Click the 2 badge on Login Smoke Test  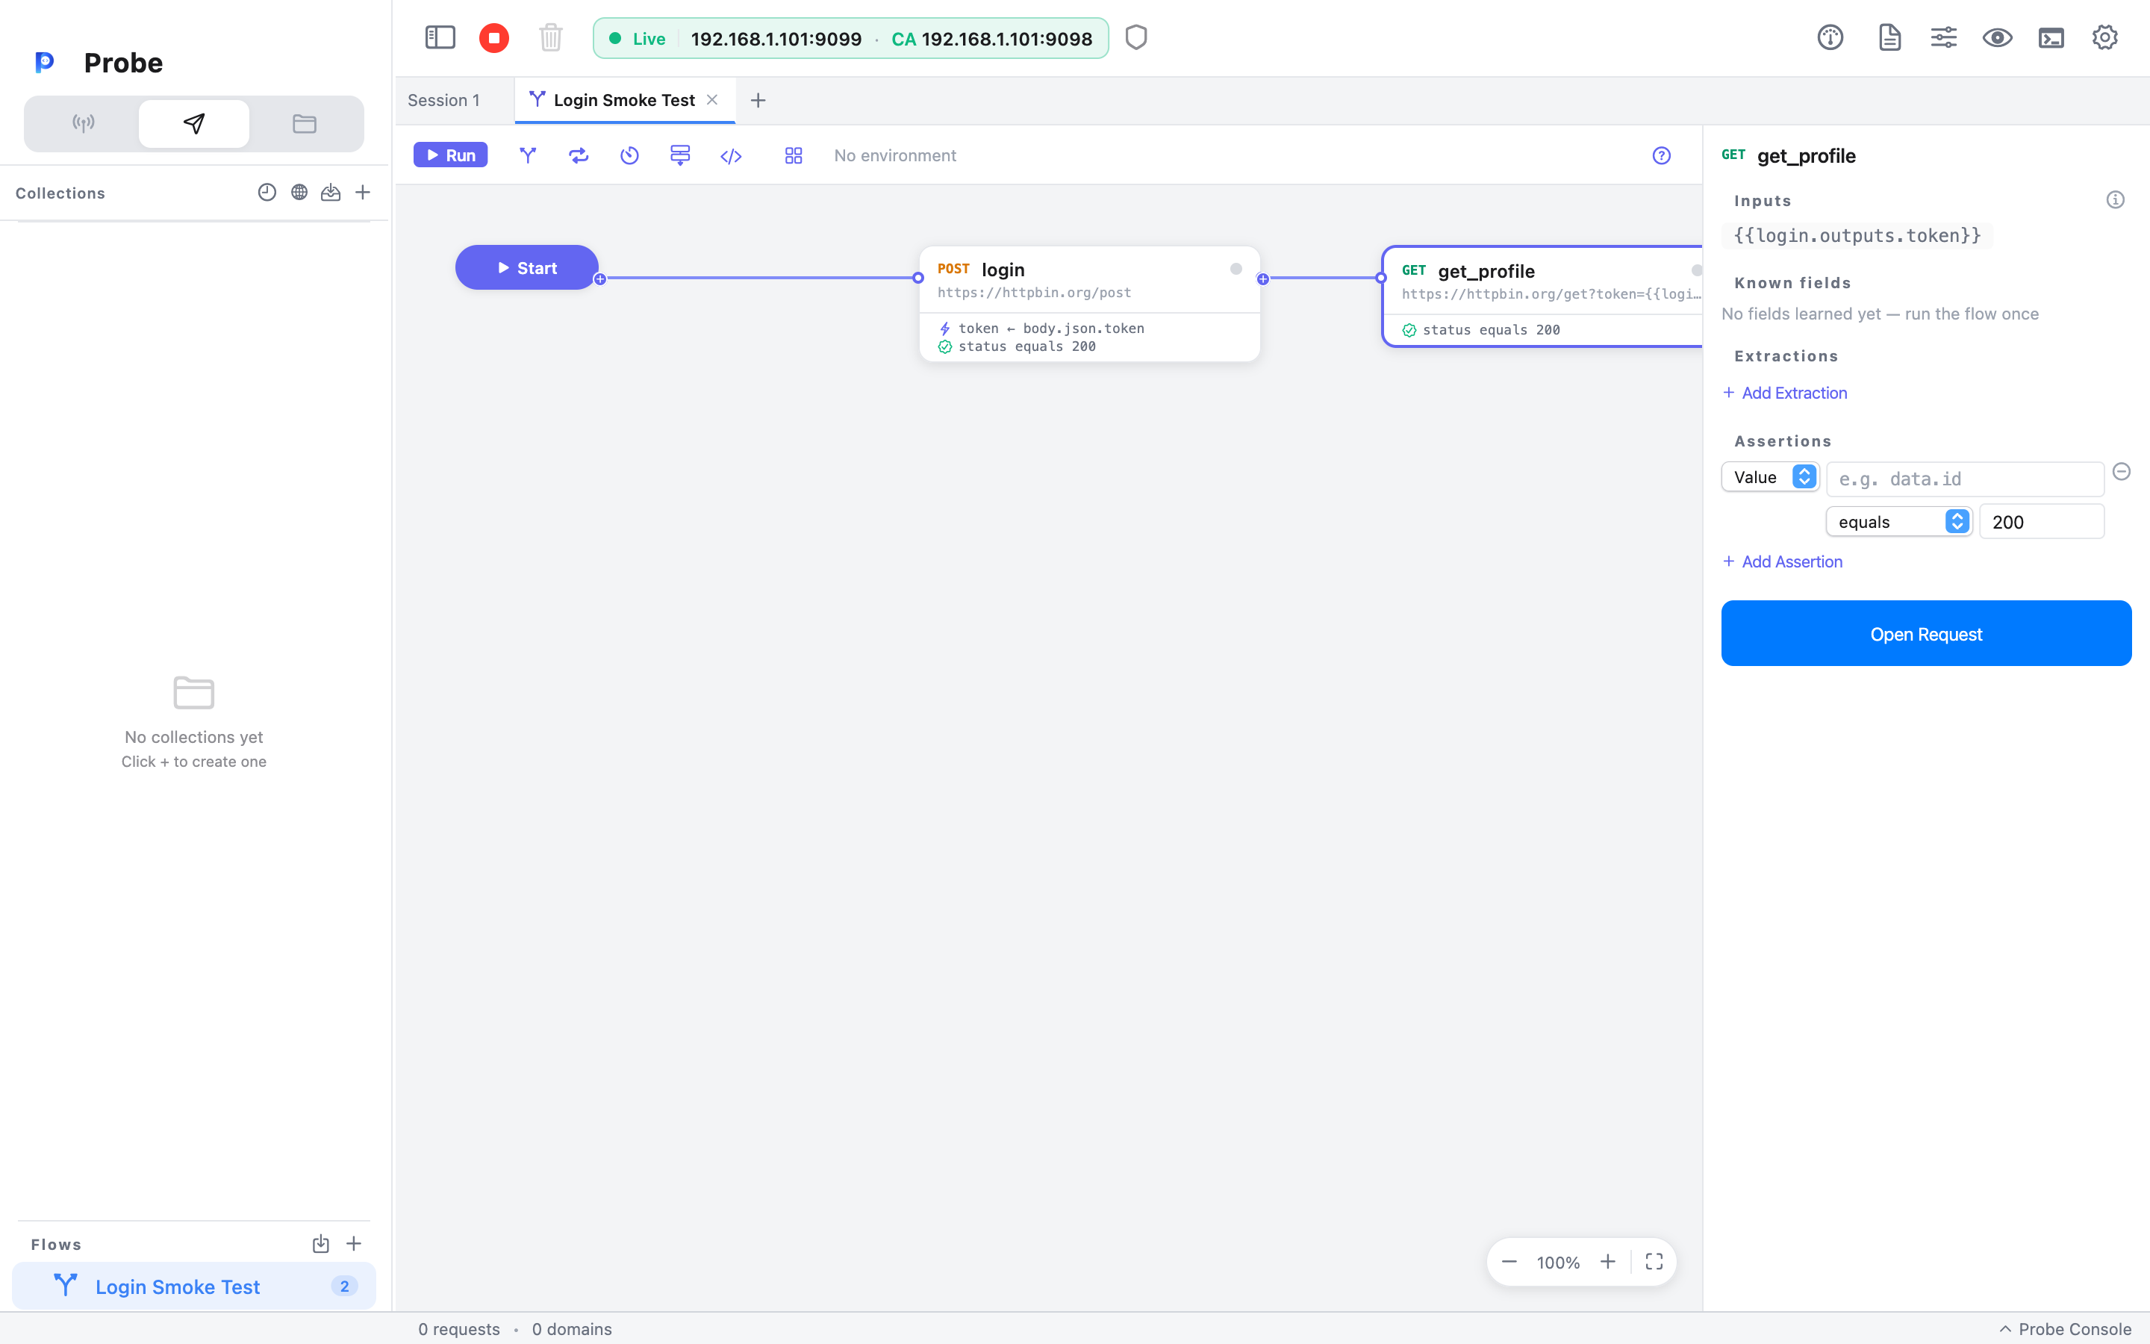[x=344, y=1287]
